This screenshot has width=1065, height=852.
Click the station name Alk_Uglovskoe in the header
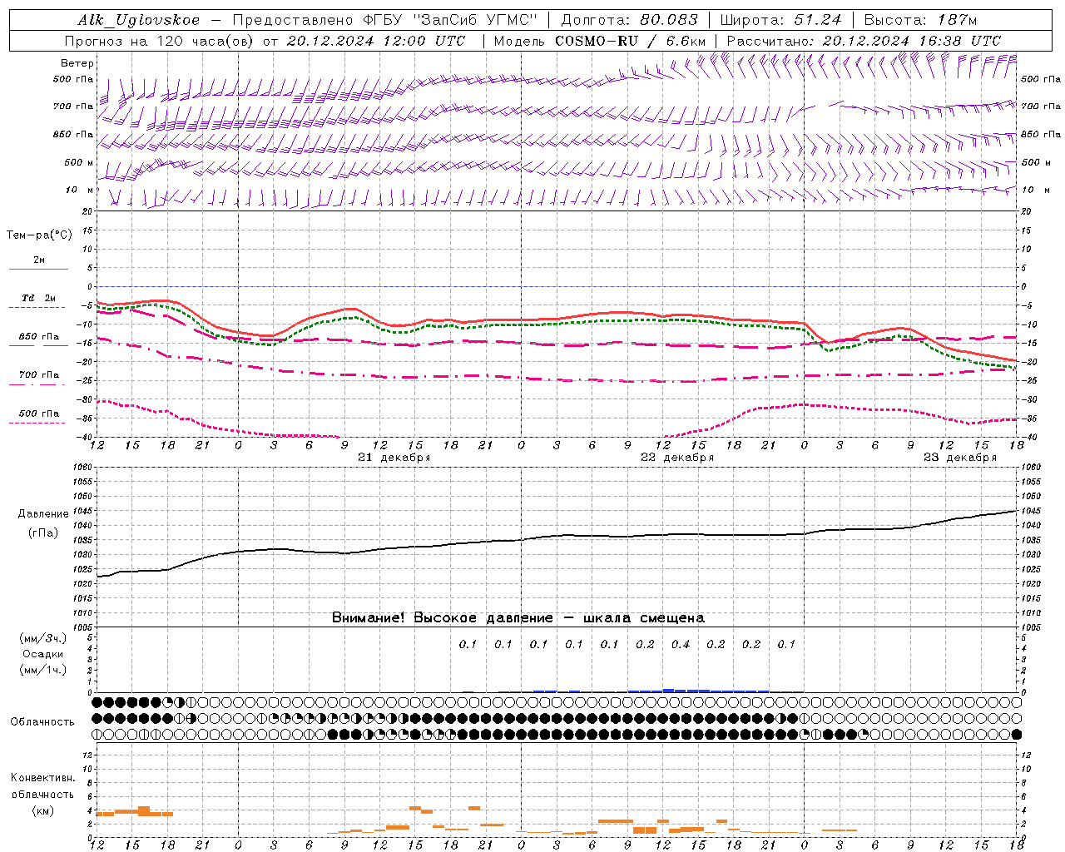point(139,20)
